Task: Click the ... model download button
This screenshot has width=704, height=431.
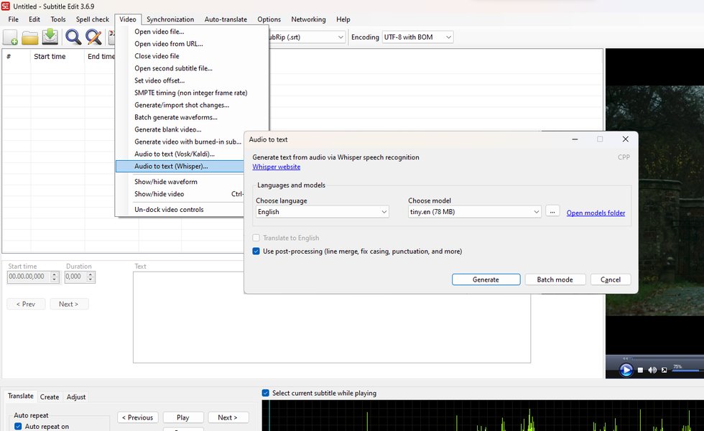Action: click(x=552, y=211)
